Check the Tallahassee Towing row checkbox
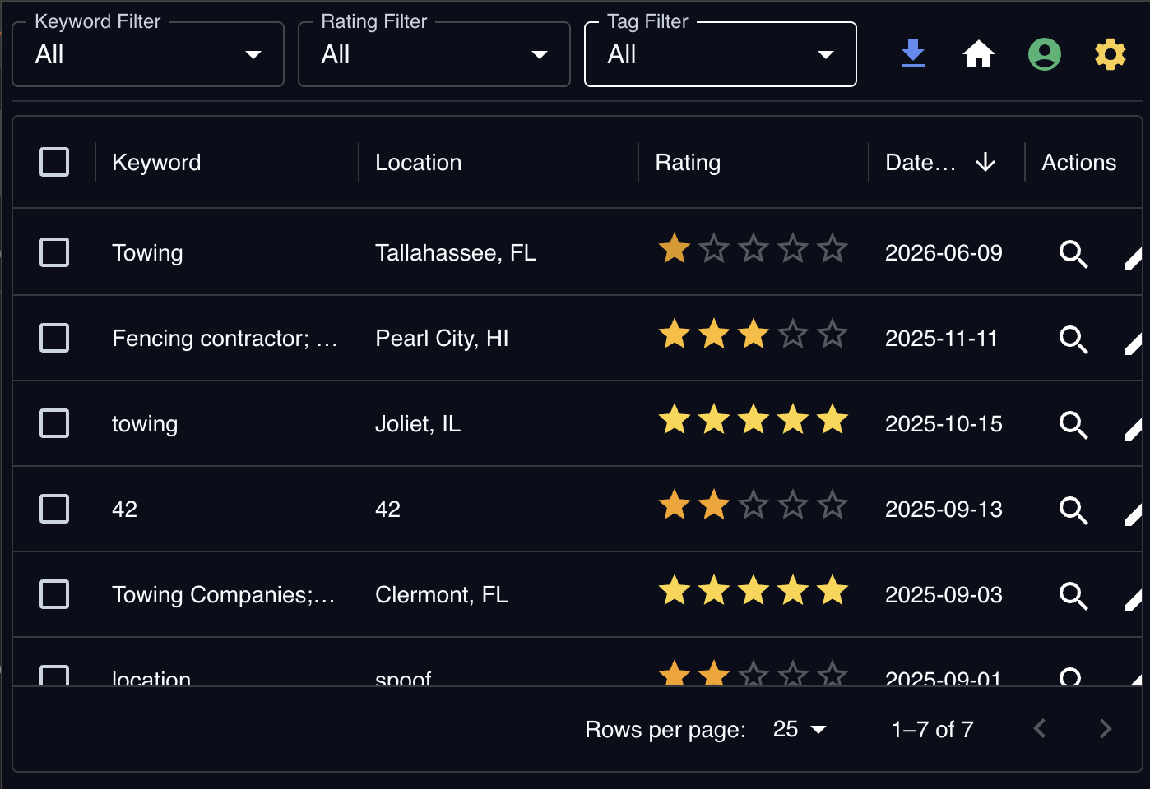 (x=54, y=252)
